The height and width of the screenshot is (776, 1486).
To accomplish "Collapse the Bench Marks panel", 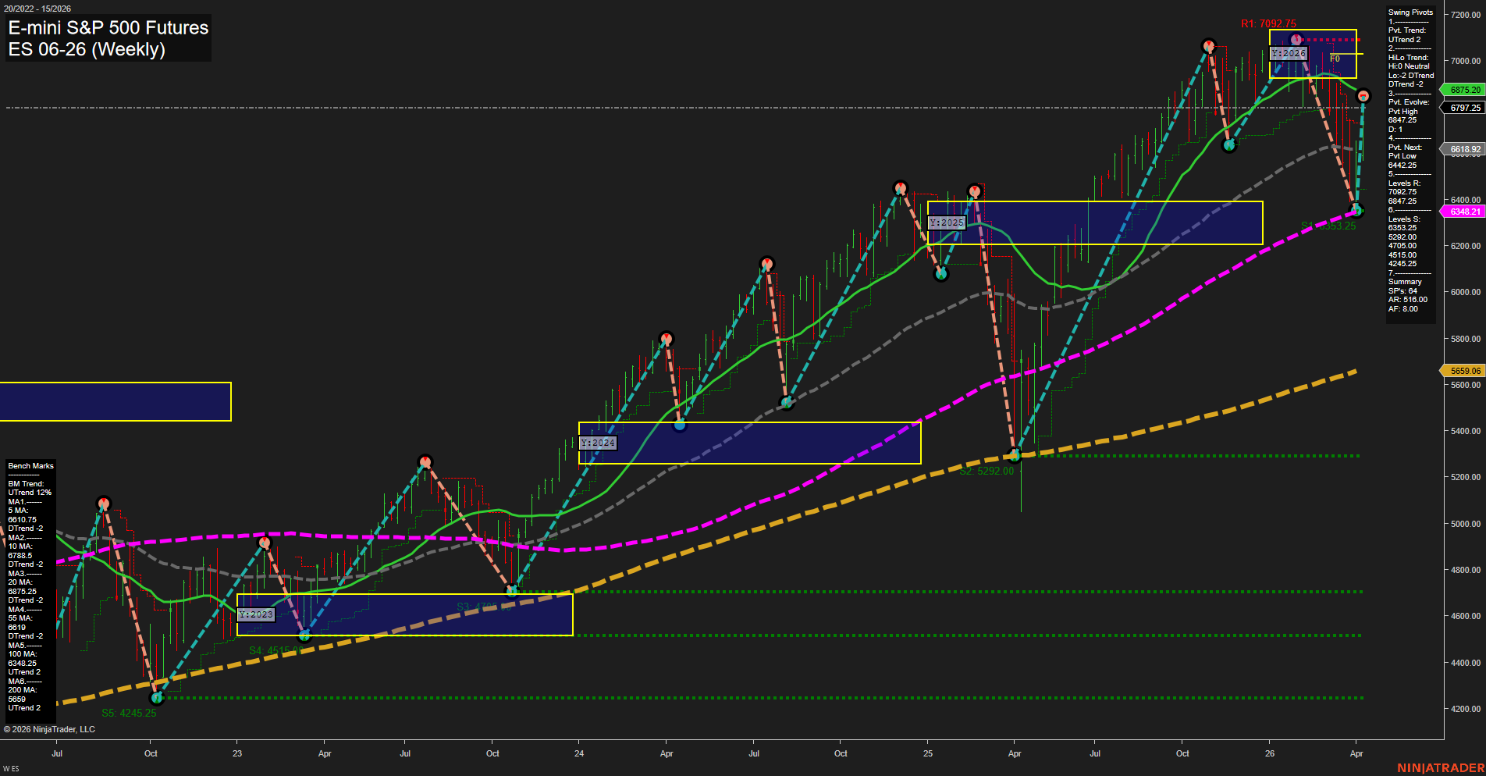I will [30, 465].
